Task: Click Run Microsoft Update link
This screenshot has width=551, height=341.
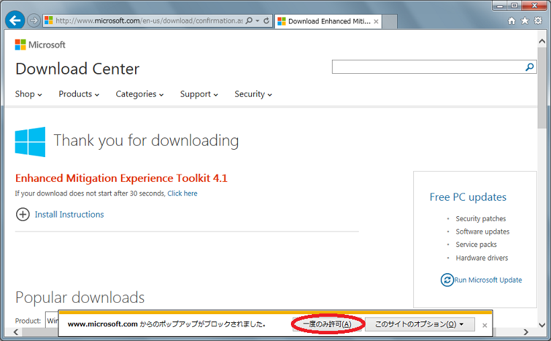Action: 488,280
